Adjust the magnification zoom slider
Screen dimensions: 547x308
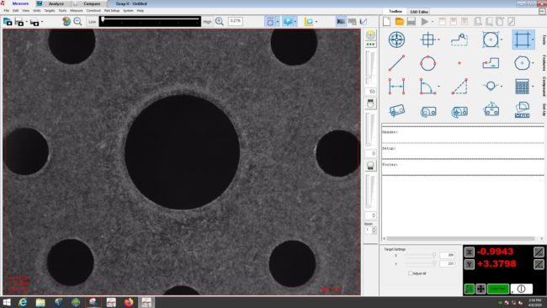[x=150, y=21]
